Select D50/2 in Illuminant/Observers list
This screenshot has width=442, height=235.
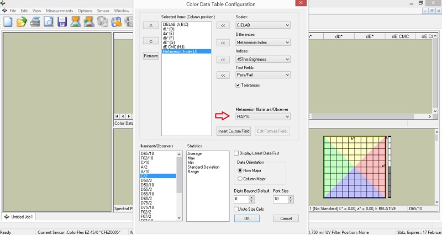click(x=146, y=180)
